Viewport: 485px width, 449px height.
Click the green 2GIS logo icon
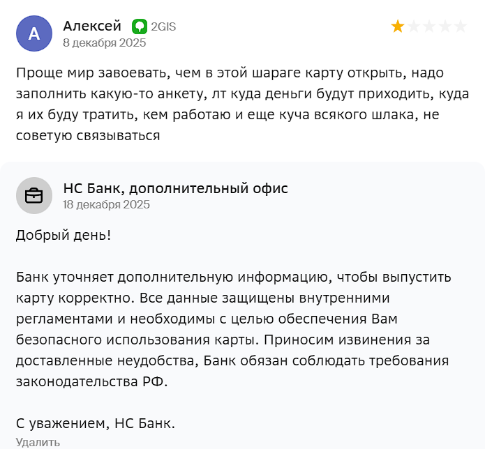pyautogui.click(x=139, y=26)
